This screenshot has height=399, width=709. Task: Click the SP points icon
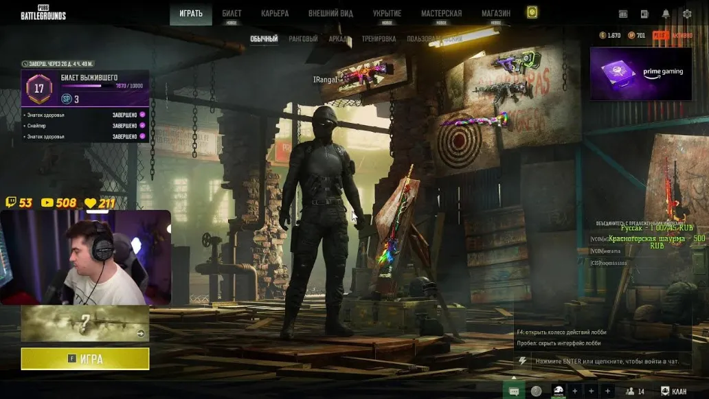click(x=67, y=99)
